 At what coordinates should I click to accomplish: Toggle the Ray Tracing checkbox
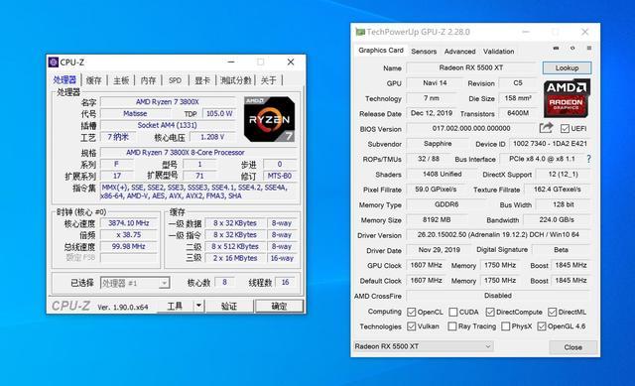452,326
